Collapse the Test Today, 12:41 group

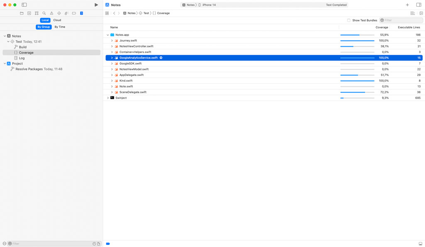[7, 41]
